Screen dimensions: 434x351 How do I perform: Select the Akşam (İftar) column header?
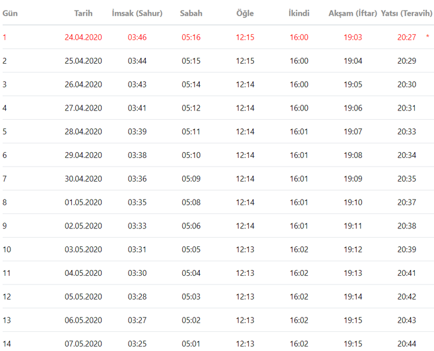(x=352, y=13)
